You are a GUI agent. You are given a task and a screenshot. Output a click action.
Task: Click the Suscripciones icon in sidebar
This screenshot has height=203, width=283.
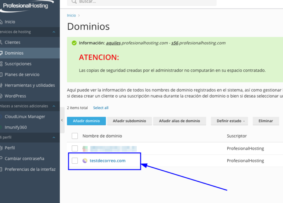(x=1, y=64)
